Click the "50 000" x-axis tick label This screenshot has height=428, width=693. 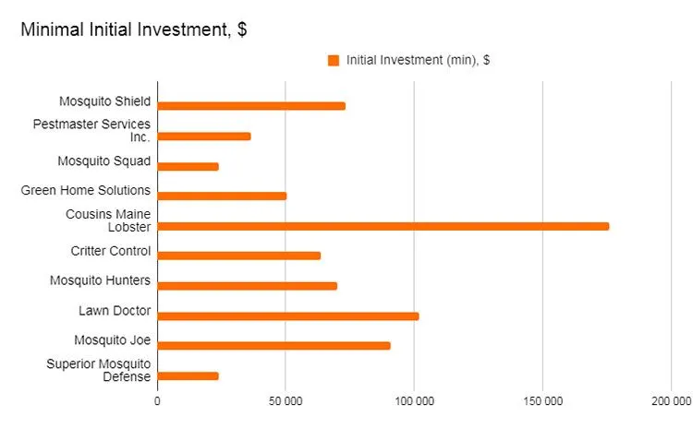point(286,401)
